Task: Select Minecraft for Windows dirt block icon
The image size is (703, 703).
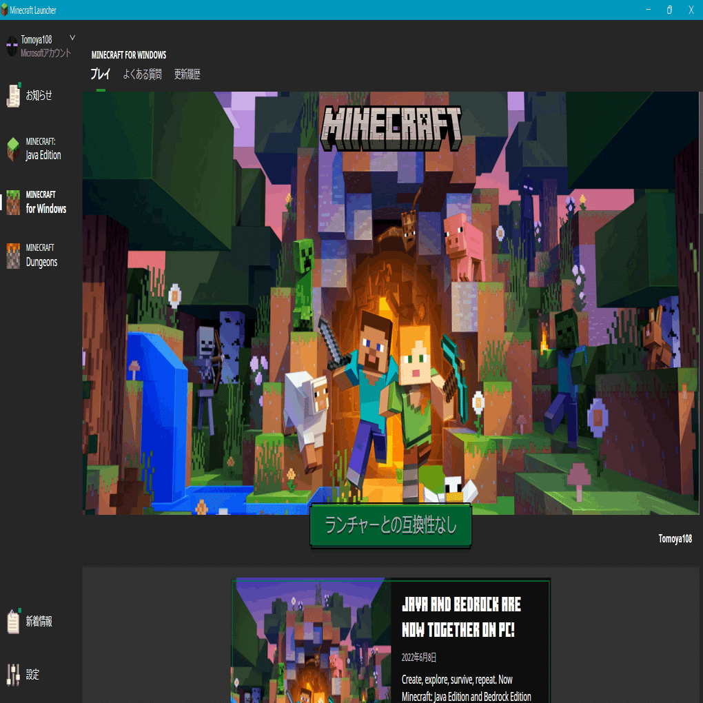Action: pyautogui.click(x=13, y=203)
